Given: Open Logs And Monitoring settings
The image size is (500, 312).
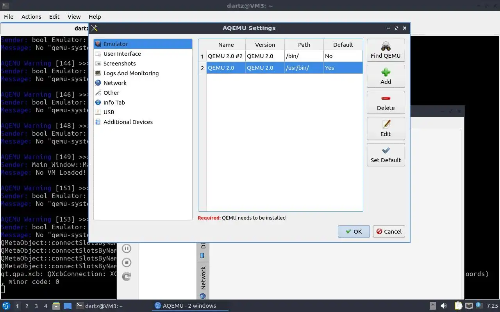Looking at the screenshot, I should pyautogui.click(x=143, y=73).
